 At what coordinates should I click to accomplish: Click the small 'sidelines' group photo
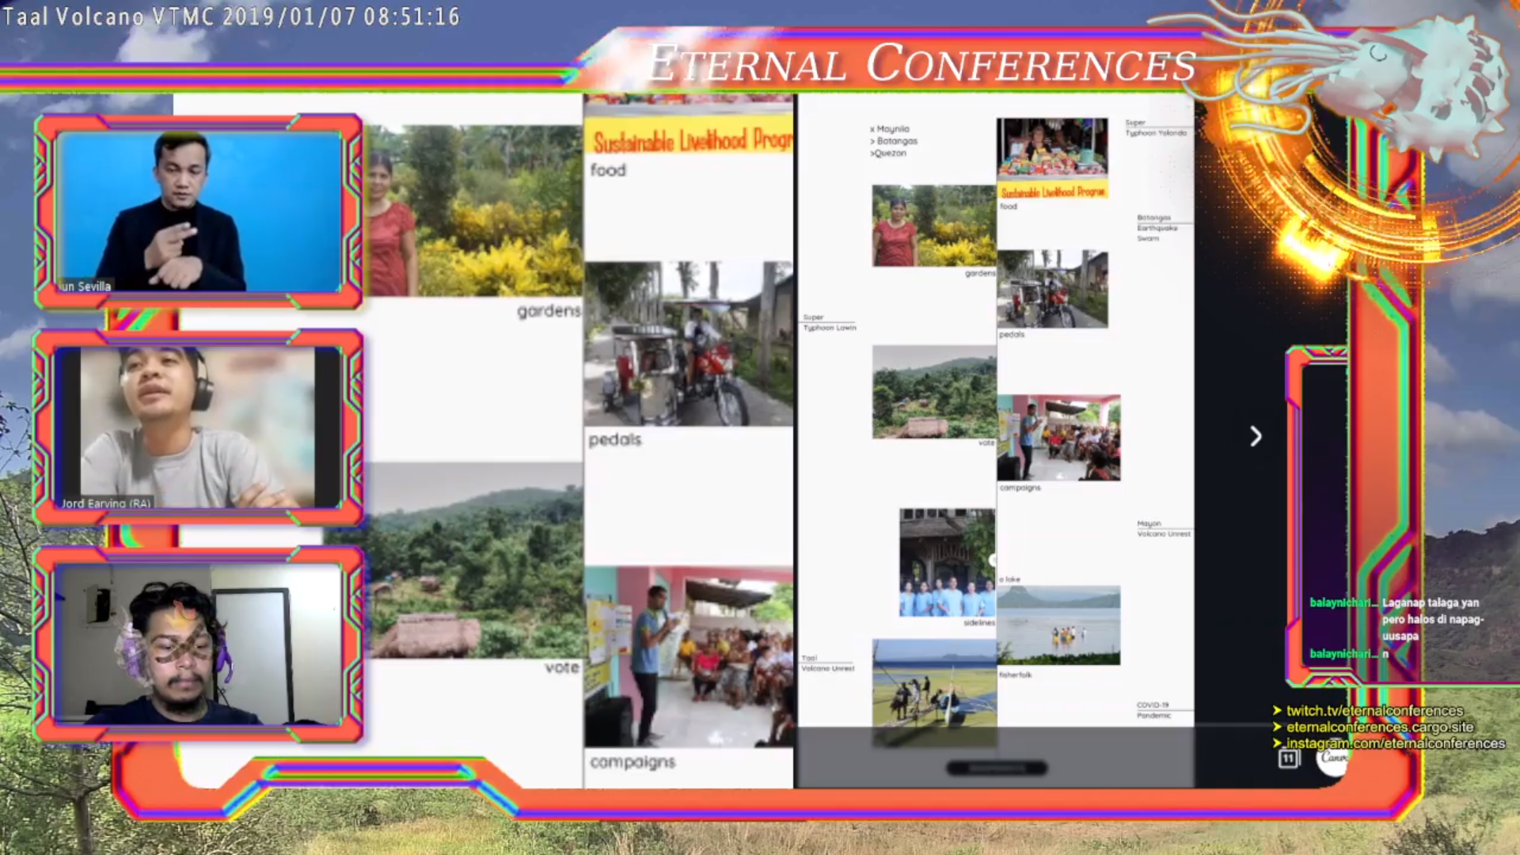point(947,562)
